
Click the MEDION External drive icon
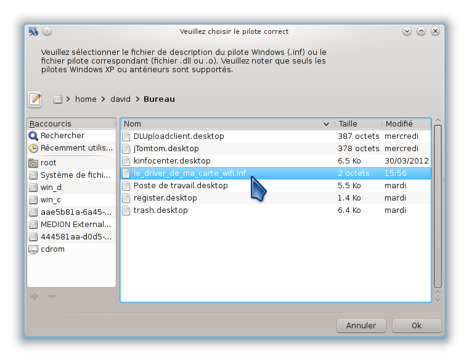tap(33, 225)
